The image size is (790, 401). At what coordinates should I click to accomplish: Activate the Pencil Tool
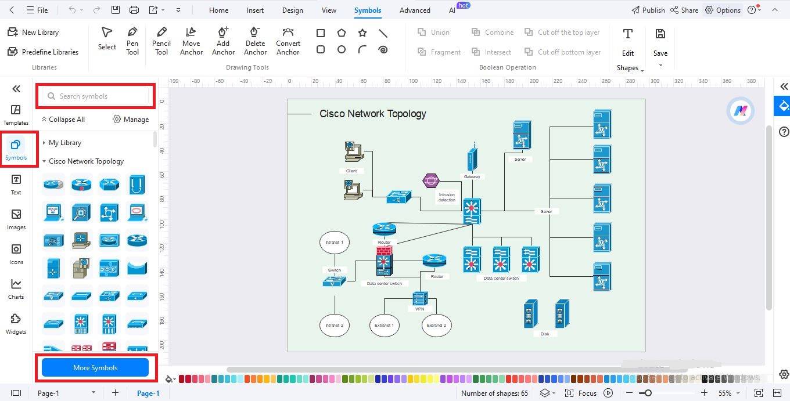coord(161,41)
